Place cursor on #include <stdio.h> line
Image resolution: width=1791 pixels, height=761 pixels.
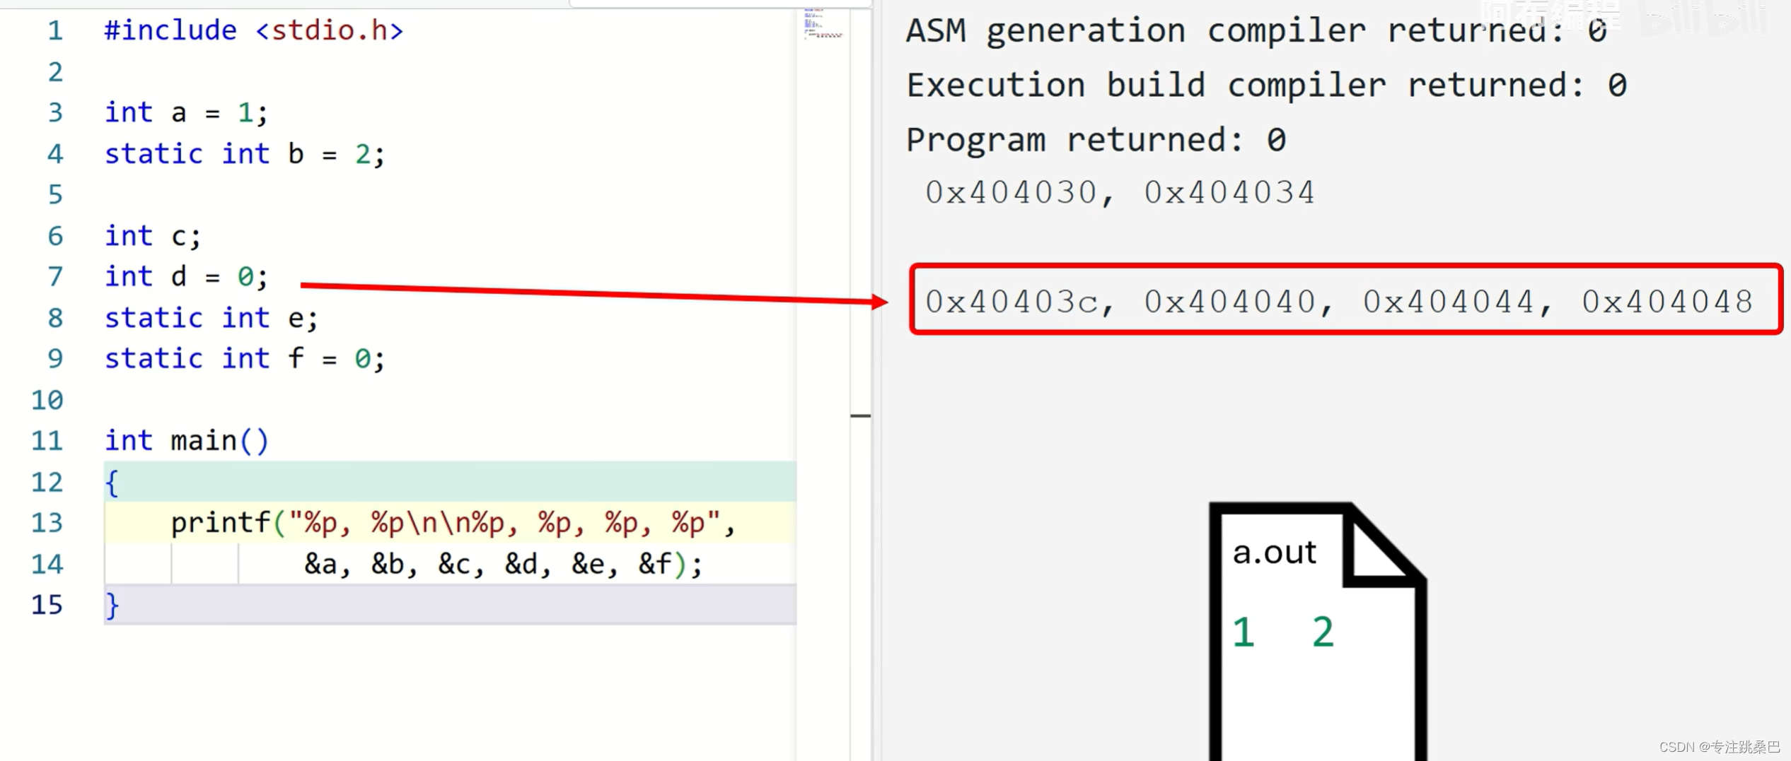tap(253, 30)
